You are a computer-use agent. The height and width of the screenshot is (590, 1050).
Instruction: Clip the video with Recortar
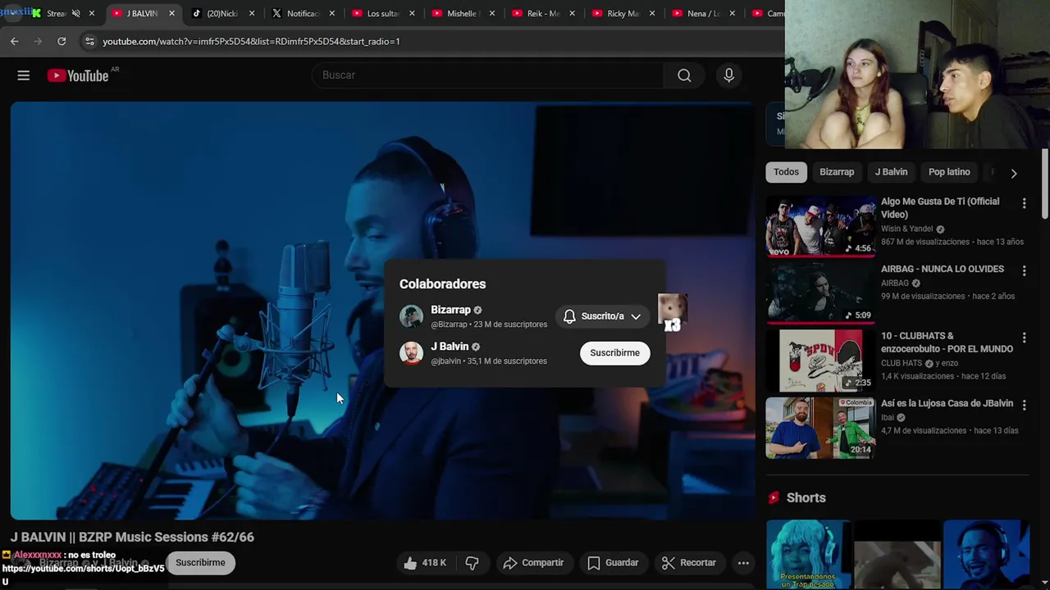click(689, 563)
